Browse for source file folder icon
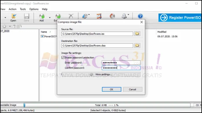 tap(137, 34)
